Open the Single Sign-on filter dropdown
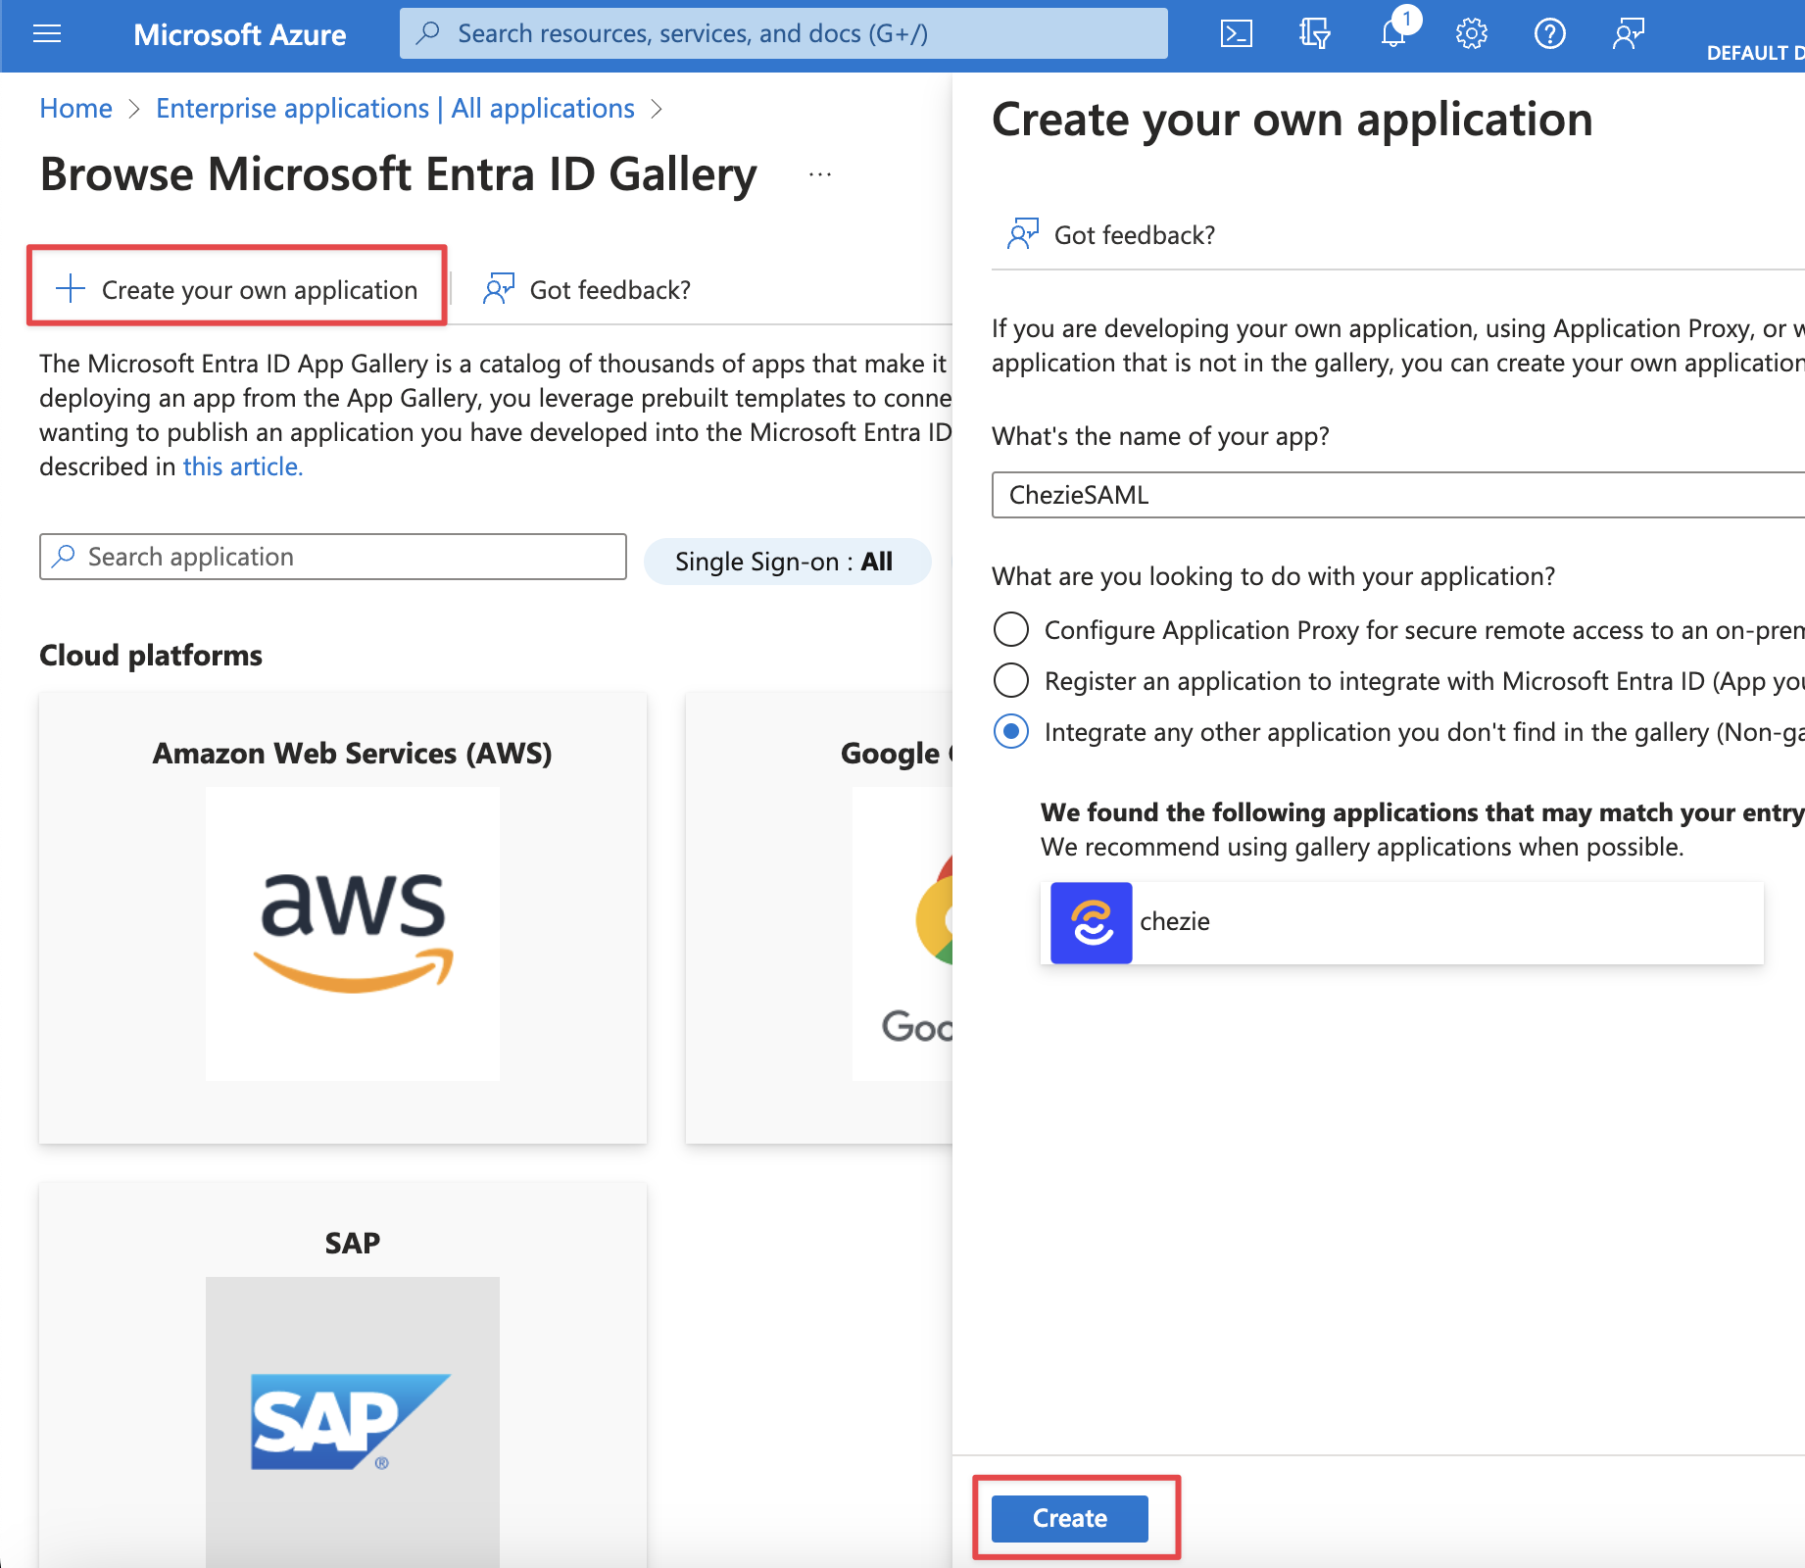1805x1568 pixels. (786, 562)
